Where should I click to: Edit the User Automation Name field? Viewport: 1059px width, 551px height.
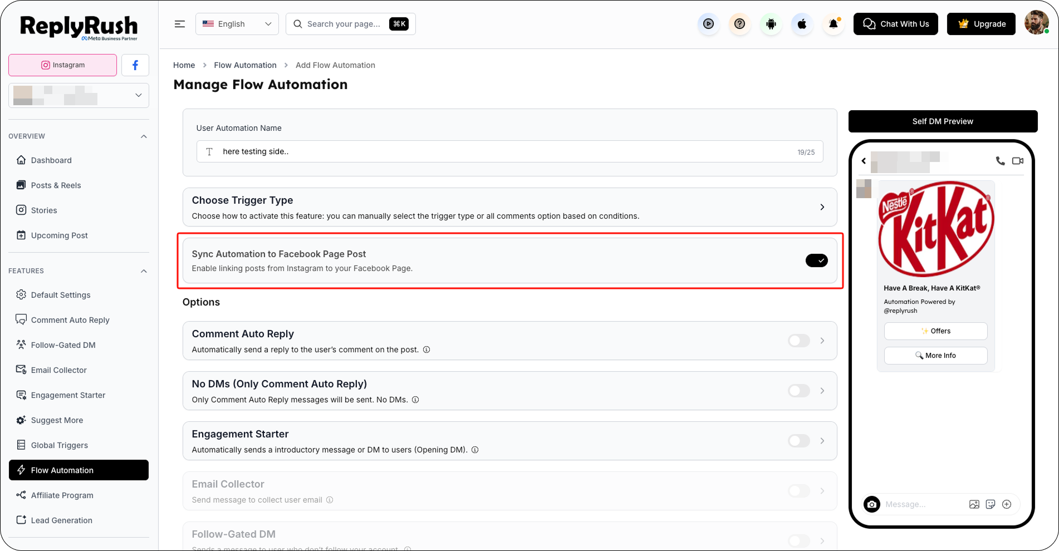click(510, 151)
